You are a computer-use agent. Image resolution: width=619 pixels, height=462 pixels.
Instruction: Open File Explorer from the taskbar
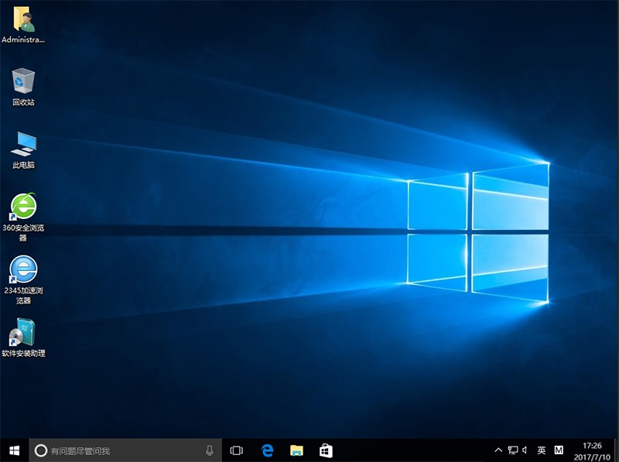[296, 450]
